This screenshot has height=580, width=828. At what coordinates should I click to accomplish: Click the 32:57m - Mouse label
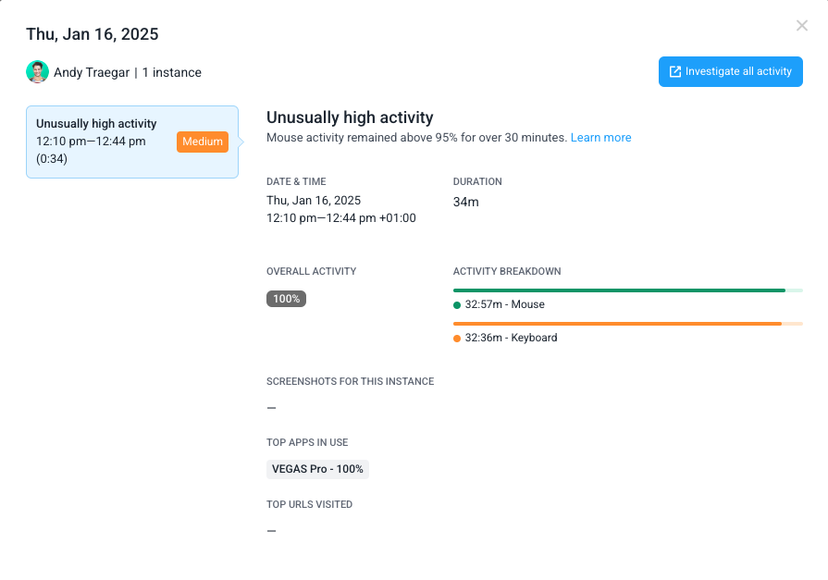504,304
